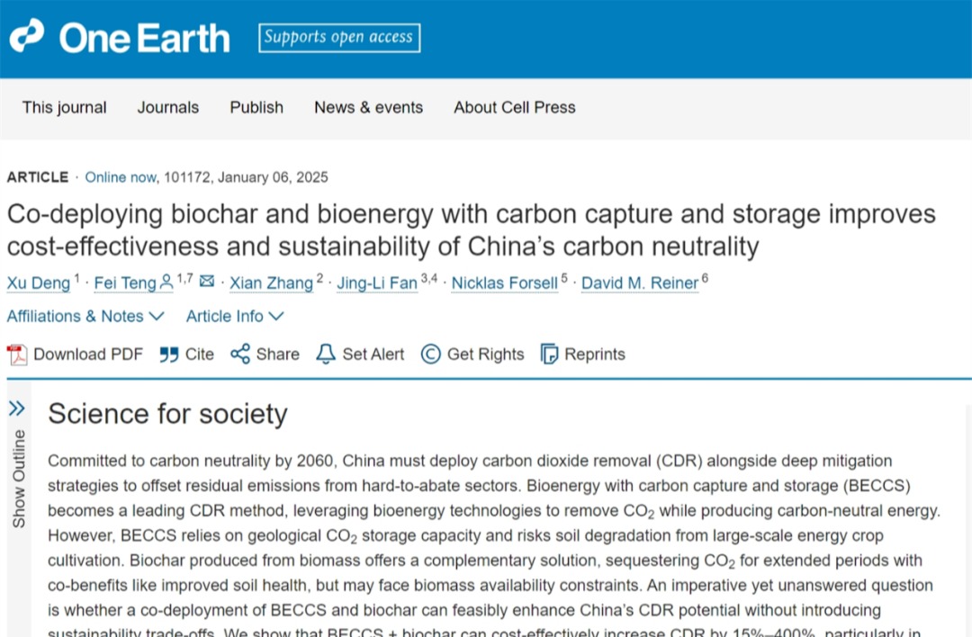Expand Affiliations & Notes section

(x=85, y=316)
